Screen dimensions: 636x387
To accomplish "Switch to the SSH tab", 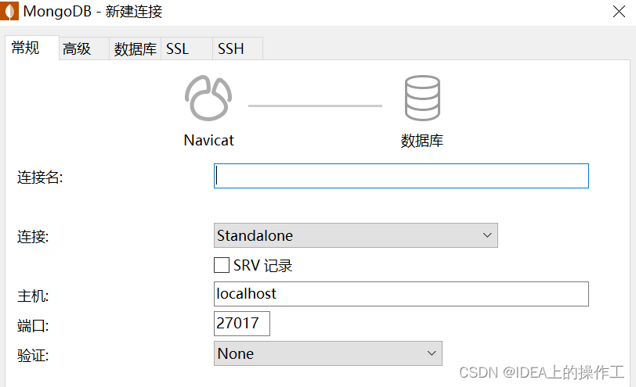I will [237, 49].
